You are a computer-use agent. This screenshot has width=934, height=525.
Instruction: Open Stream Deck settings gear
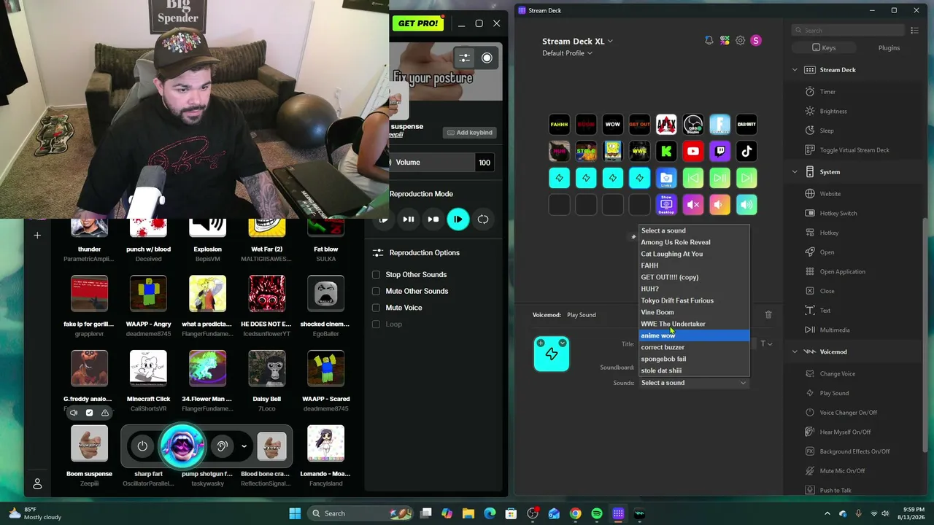coord(740,41)
